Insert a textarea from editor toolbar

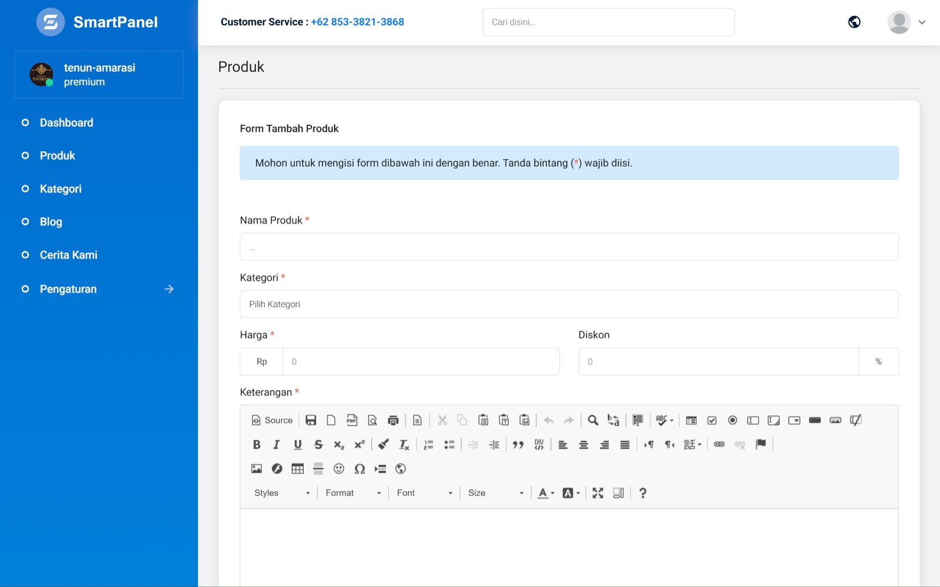[x=774, y=420]
